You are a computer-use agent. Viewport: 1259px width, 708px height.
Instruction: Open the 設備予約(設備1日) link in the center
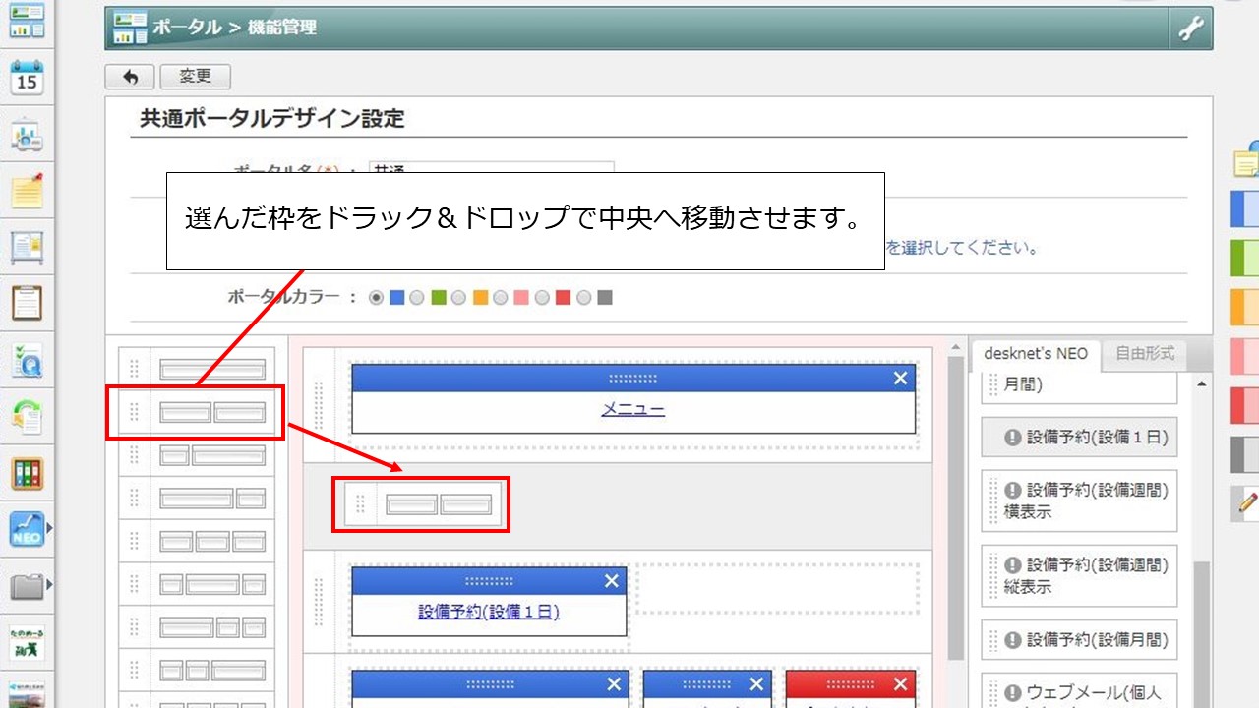[x=489, y=612]
